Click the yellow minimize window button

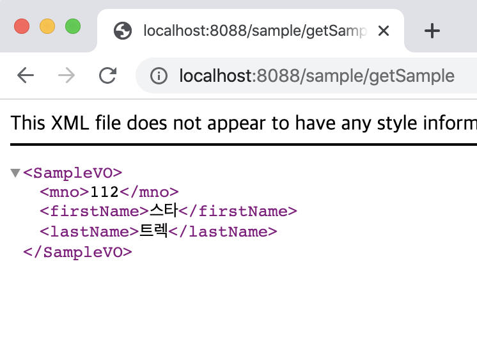(x=47, y=26)
